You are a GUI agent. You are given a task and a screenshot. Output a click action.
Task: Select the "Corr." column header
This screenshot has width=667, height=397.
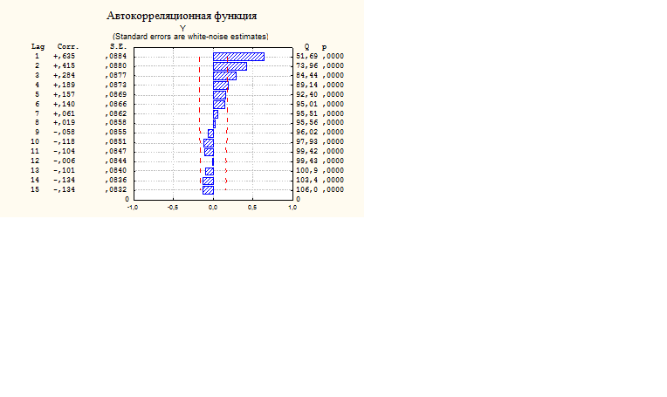[x=68, y=47]
